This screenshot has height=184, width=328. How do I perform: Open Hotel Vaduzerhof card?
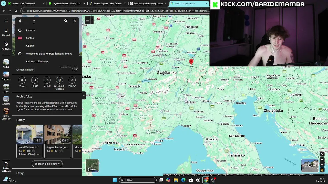click(29, 141)
